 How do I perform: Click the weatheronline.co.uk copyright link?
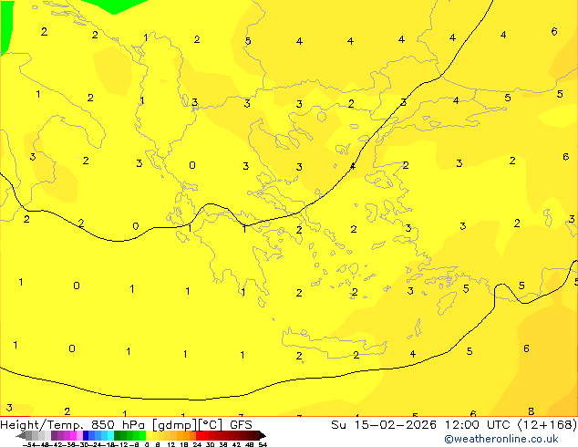pyautogui.click(x=501, y=439)
